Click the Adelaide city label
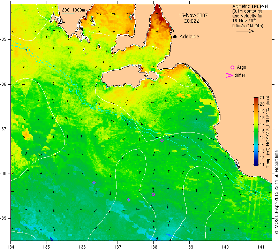The height and width of the screenshot is (251, 279). [189, 37]
